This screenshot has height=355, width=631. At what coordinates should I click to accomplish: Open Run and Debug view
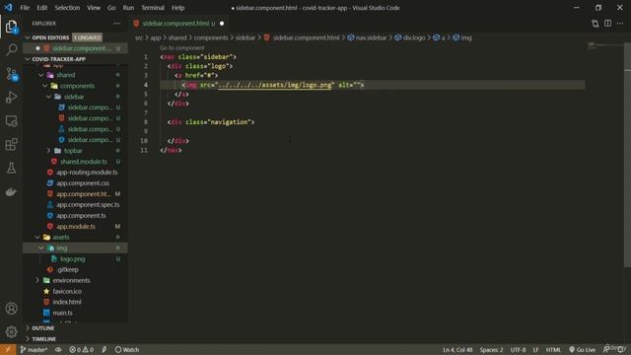coord(11,98)
